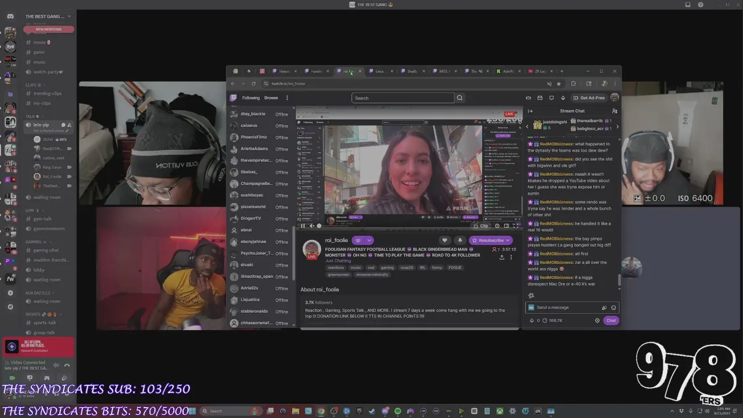Image resolution: width=743 pixels, height=418 pixels.
Task: Open a new browser tab
Action: click(x=561, y=71)
